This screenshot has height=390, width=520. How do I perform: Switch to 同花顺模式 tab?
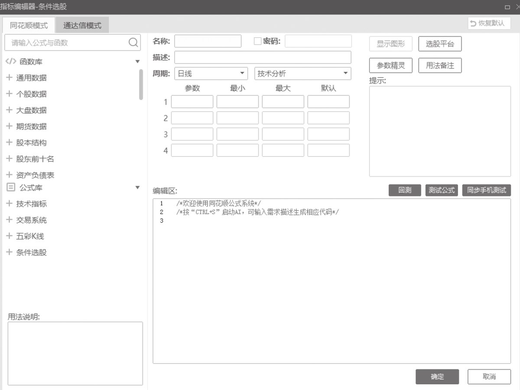(x=29, y=25)
